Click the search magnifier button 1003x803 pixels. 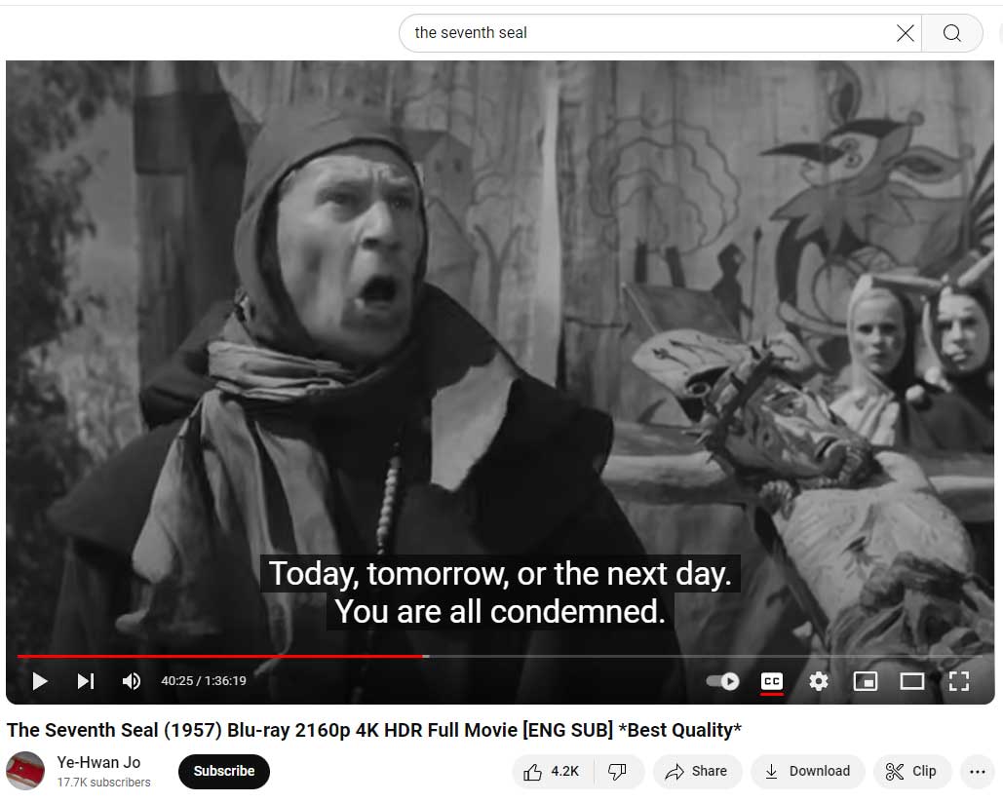951,33
